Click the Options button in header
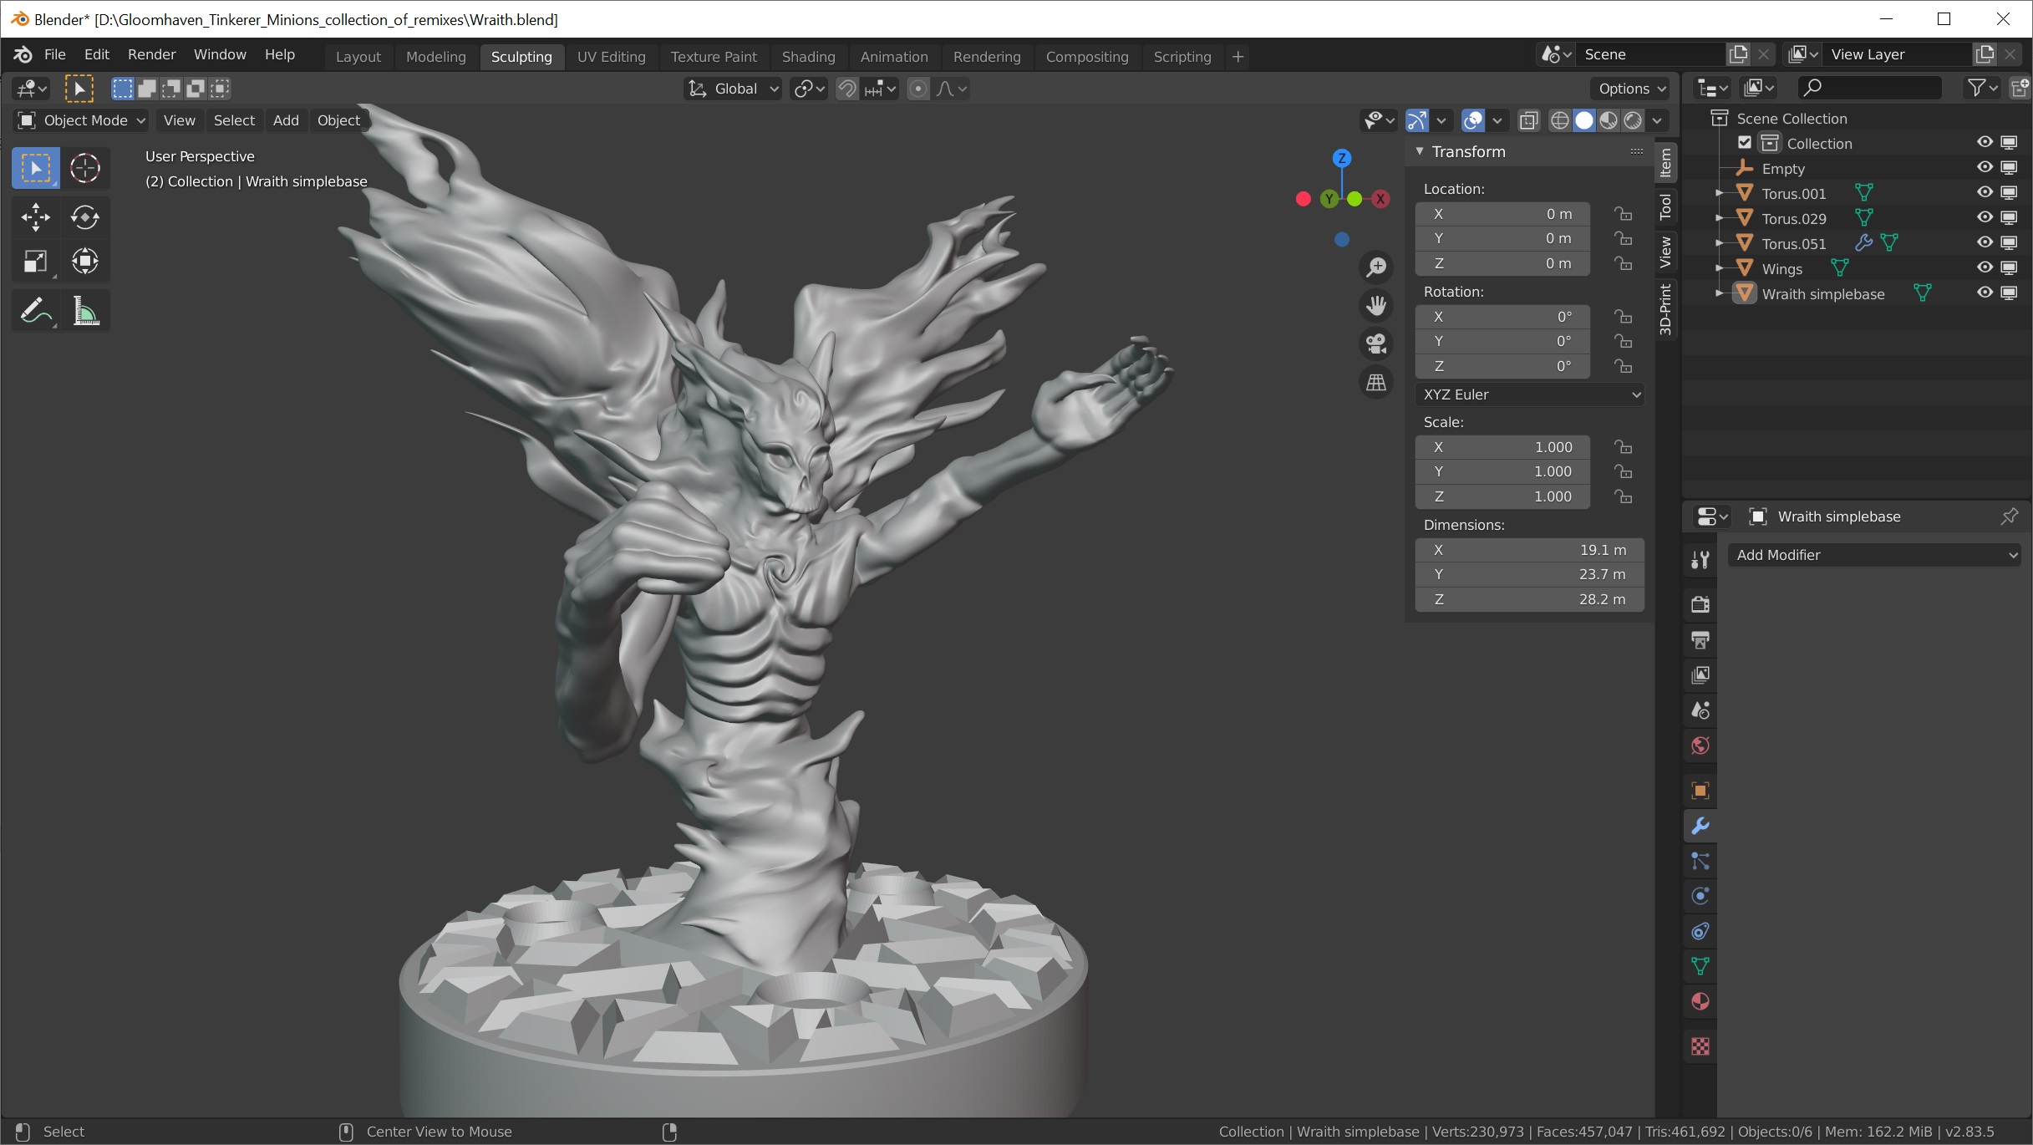The height and width of the screenshot is (1145, 2033). pyautogui.click(x=1631, y=89)
